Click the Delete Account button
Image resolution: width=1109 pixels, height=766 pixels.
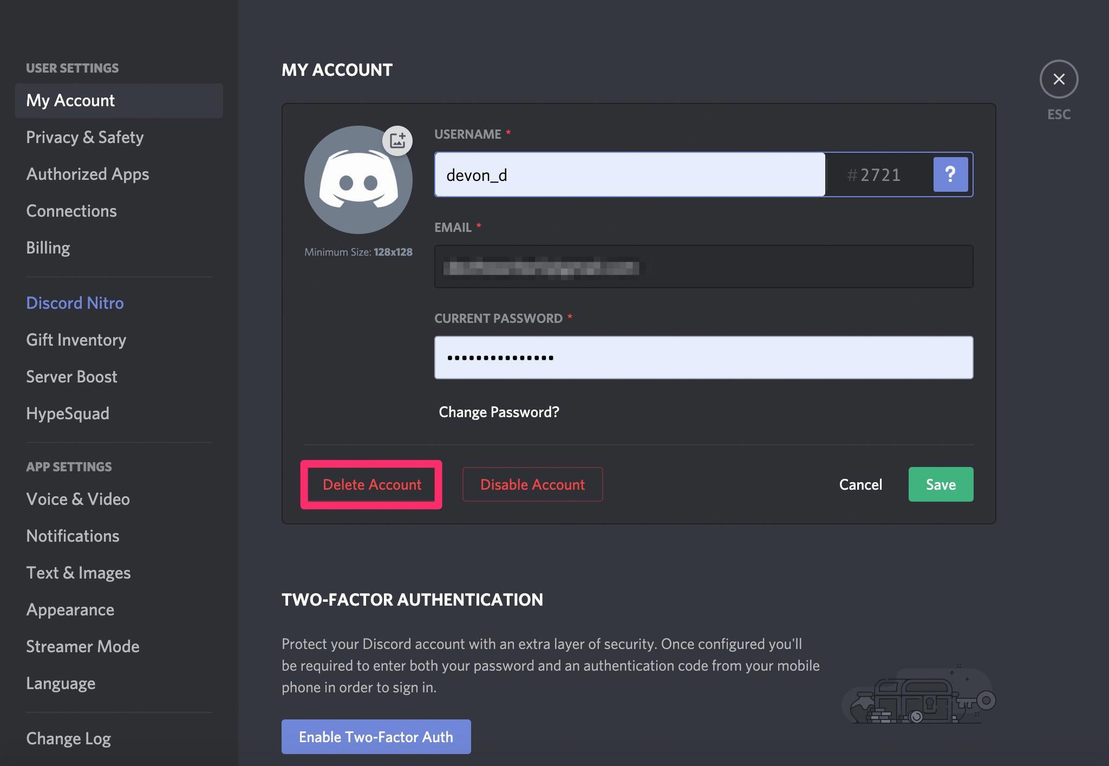(x=371, y=484)
